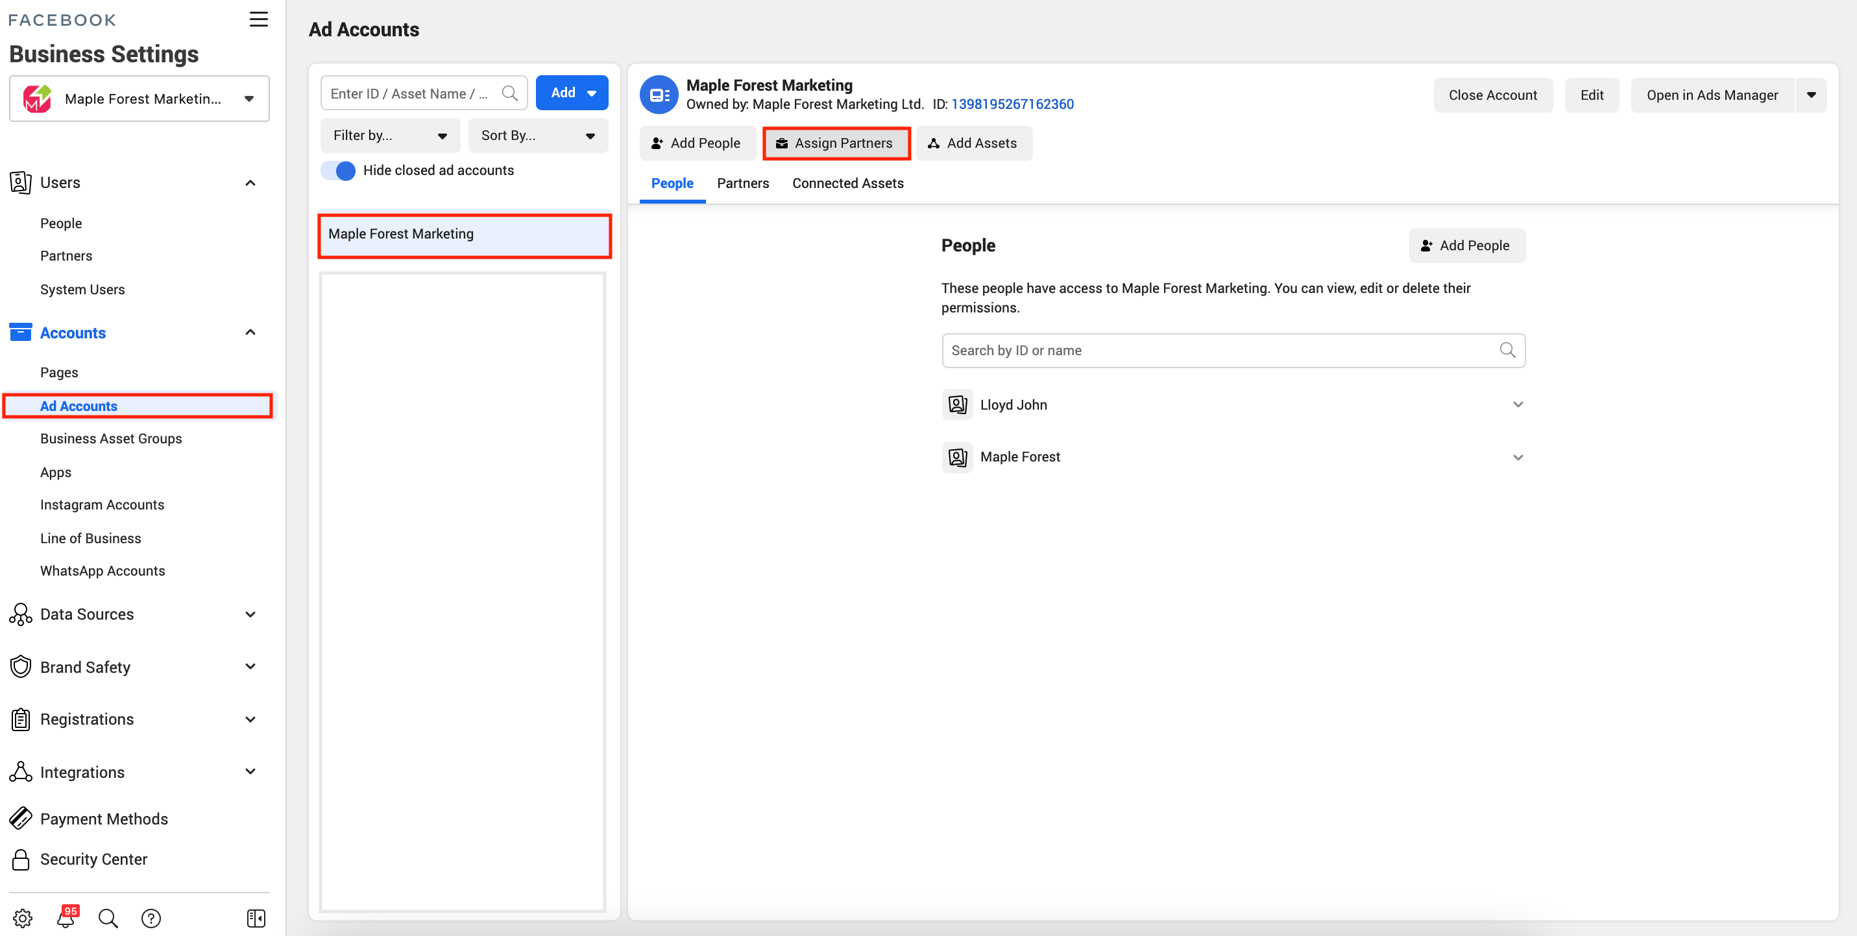
Task: Click the Data Sources icon
Action: tap(20, 614)
